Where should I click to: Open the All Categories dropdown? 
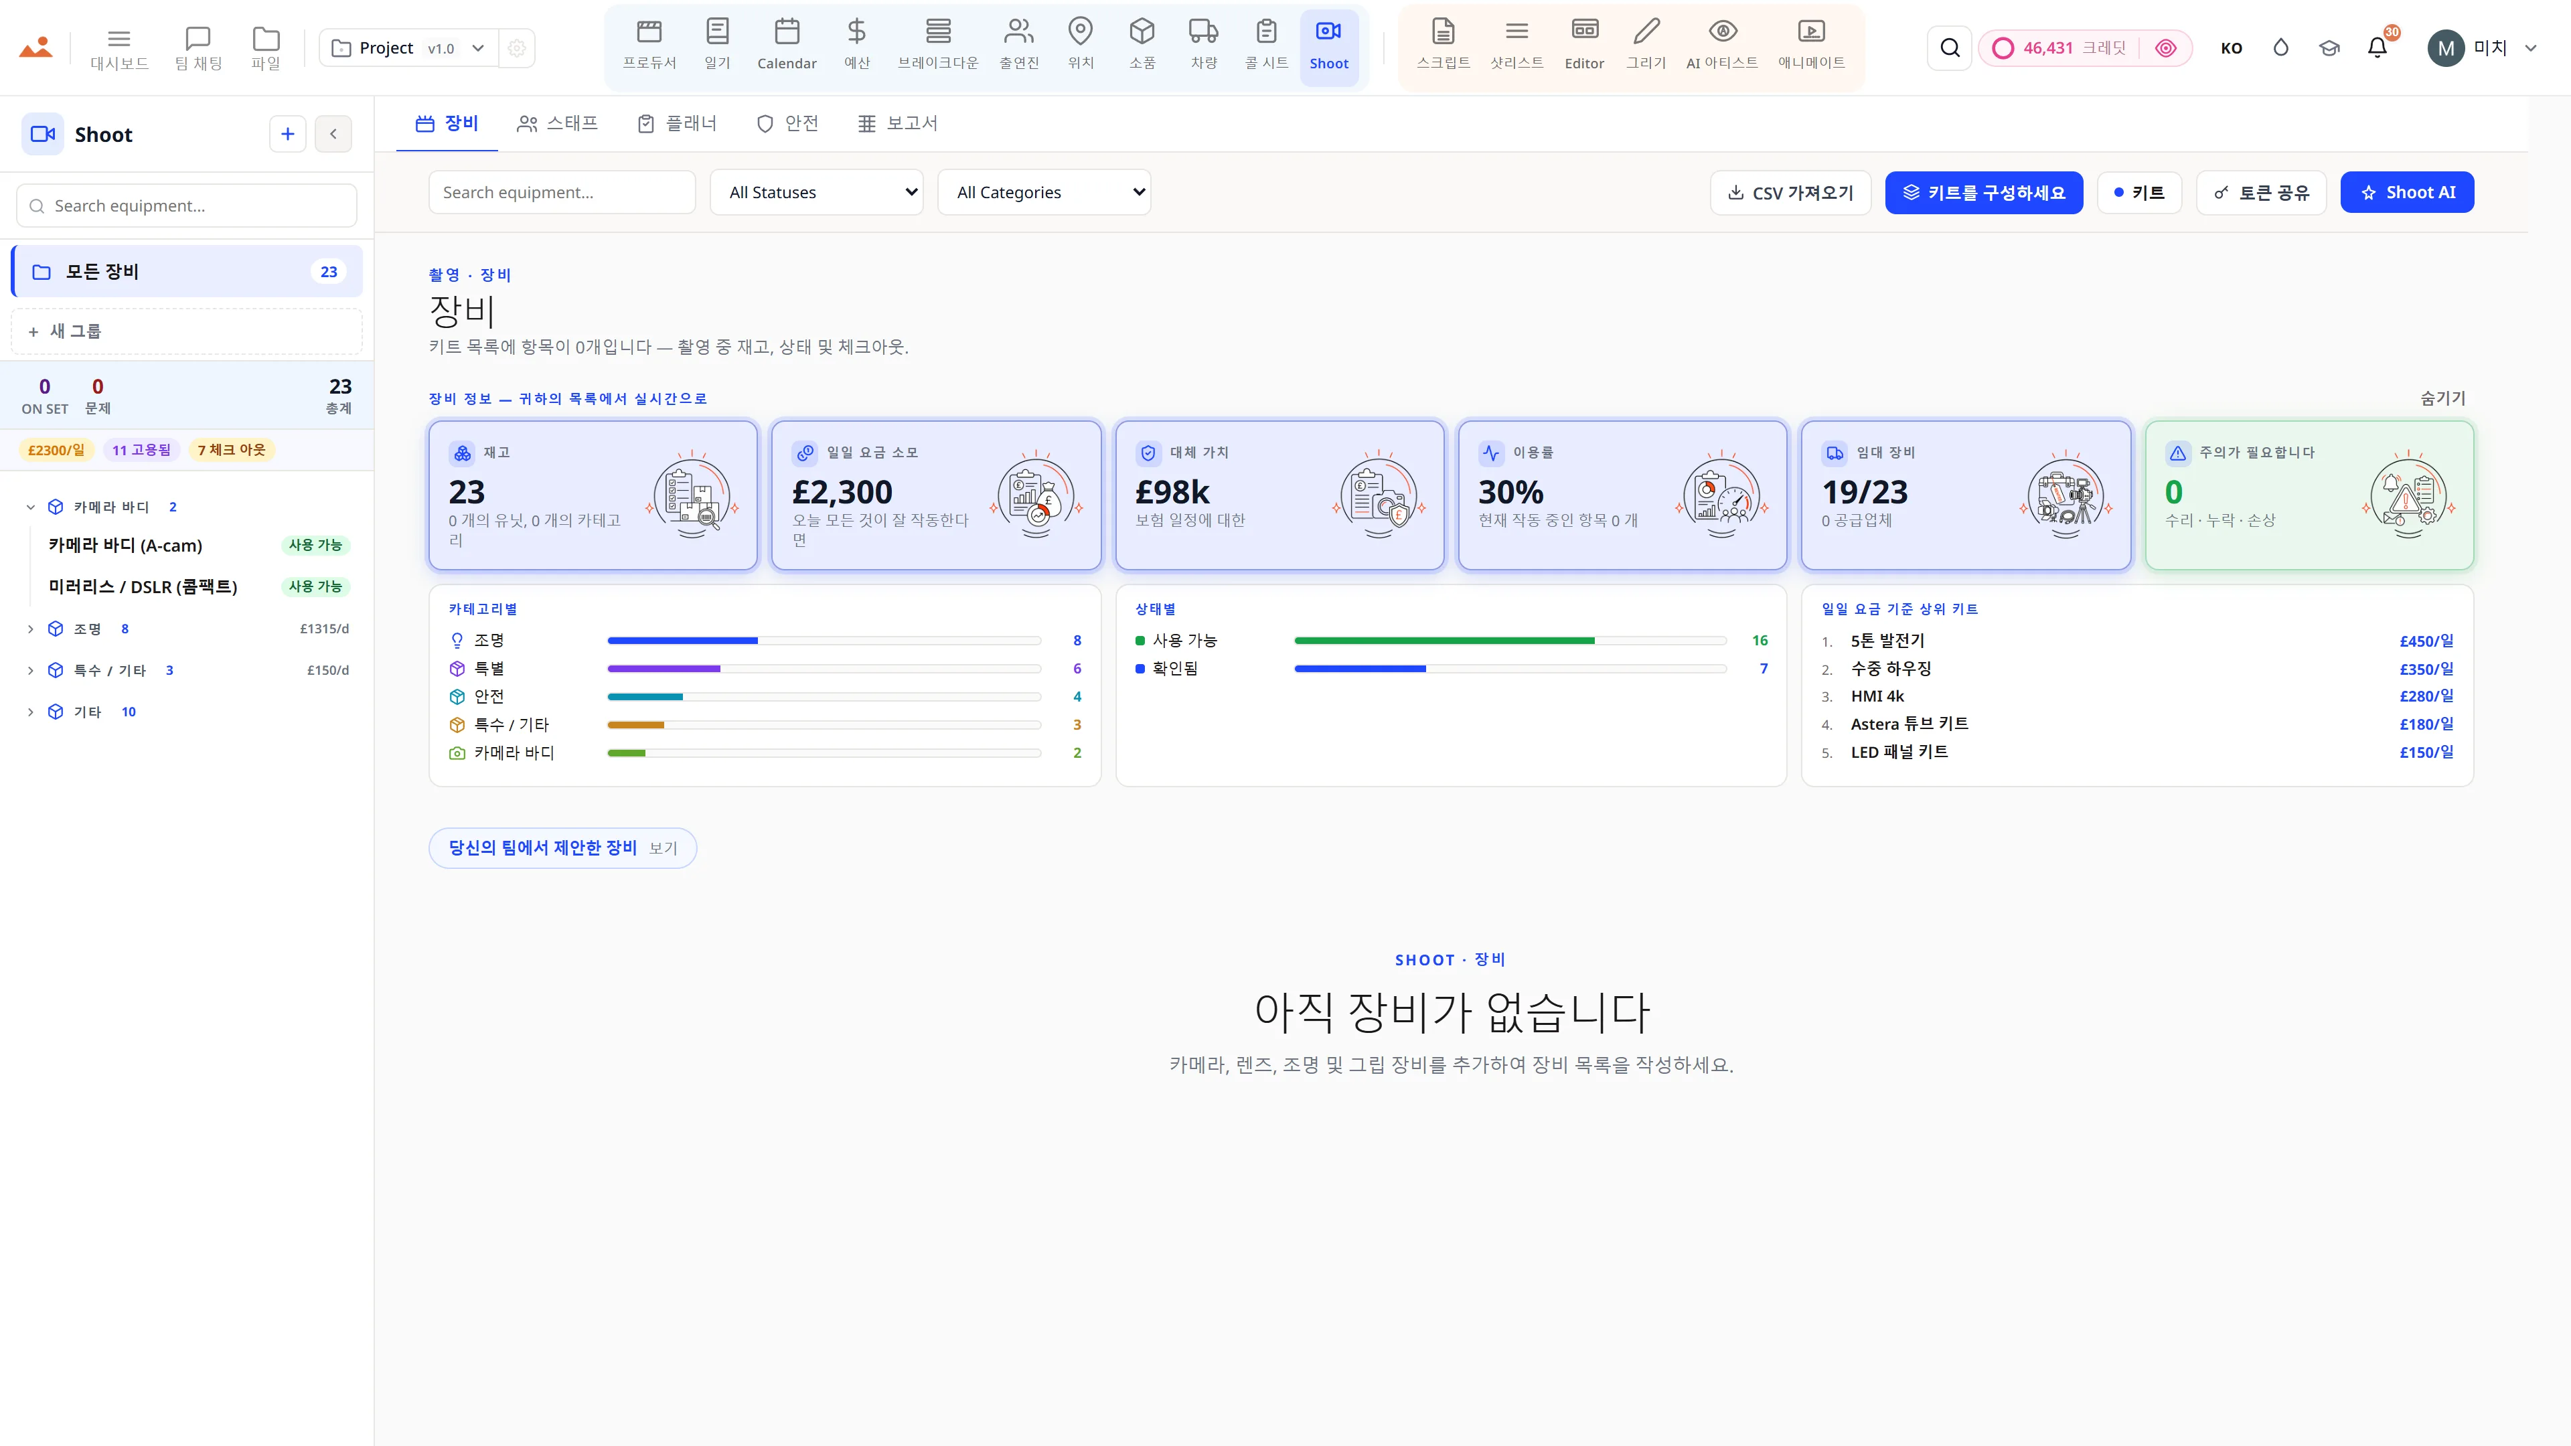(x=1044, y=193)
